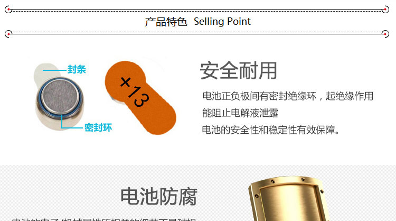
Task: Click lower-right red diamond ornament
Action: click(385, 34)
